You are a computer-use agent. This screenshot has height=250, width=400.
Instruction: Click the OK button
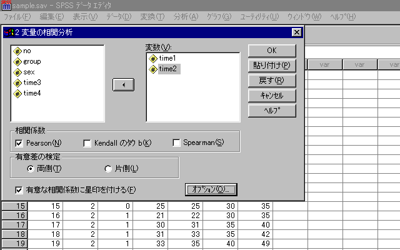point(271,51)
